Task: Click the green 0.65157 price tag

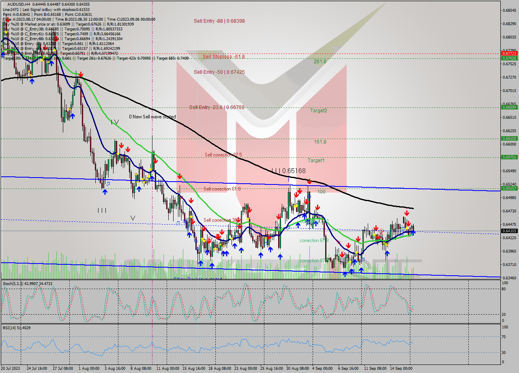Action: coord(509,189)
